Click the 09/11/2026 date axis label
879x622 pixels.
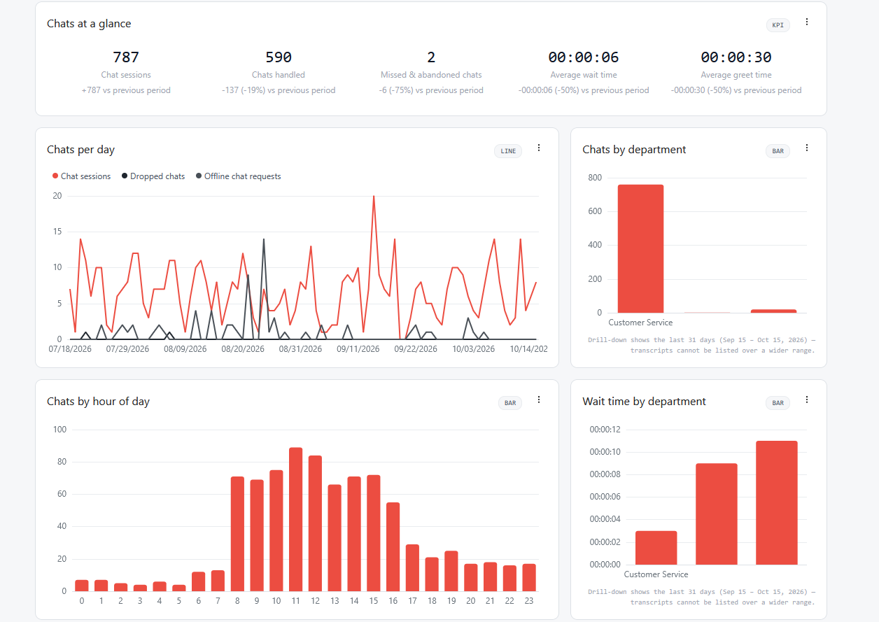pyautogui.click(x=358, y=348)
